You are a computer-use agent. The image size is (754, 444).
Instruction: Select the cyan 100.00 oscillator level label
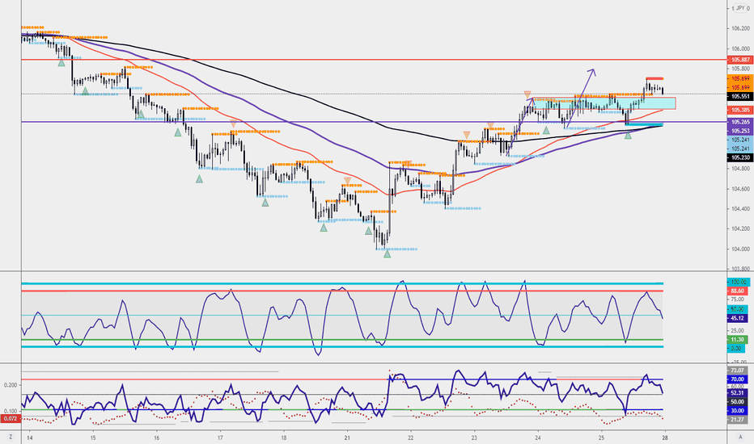click(738, 282)
